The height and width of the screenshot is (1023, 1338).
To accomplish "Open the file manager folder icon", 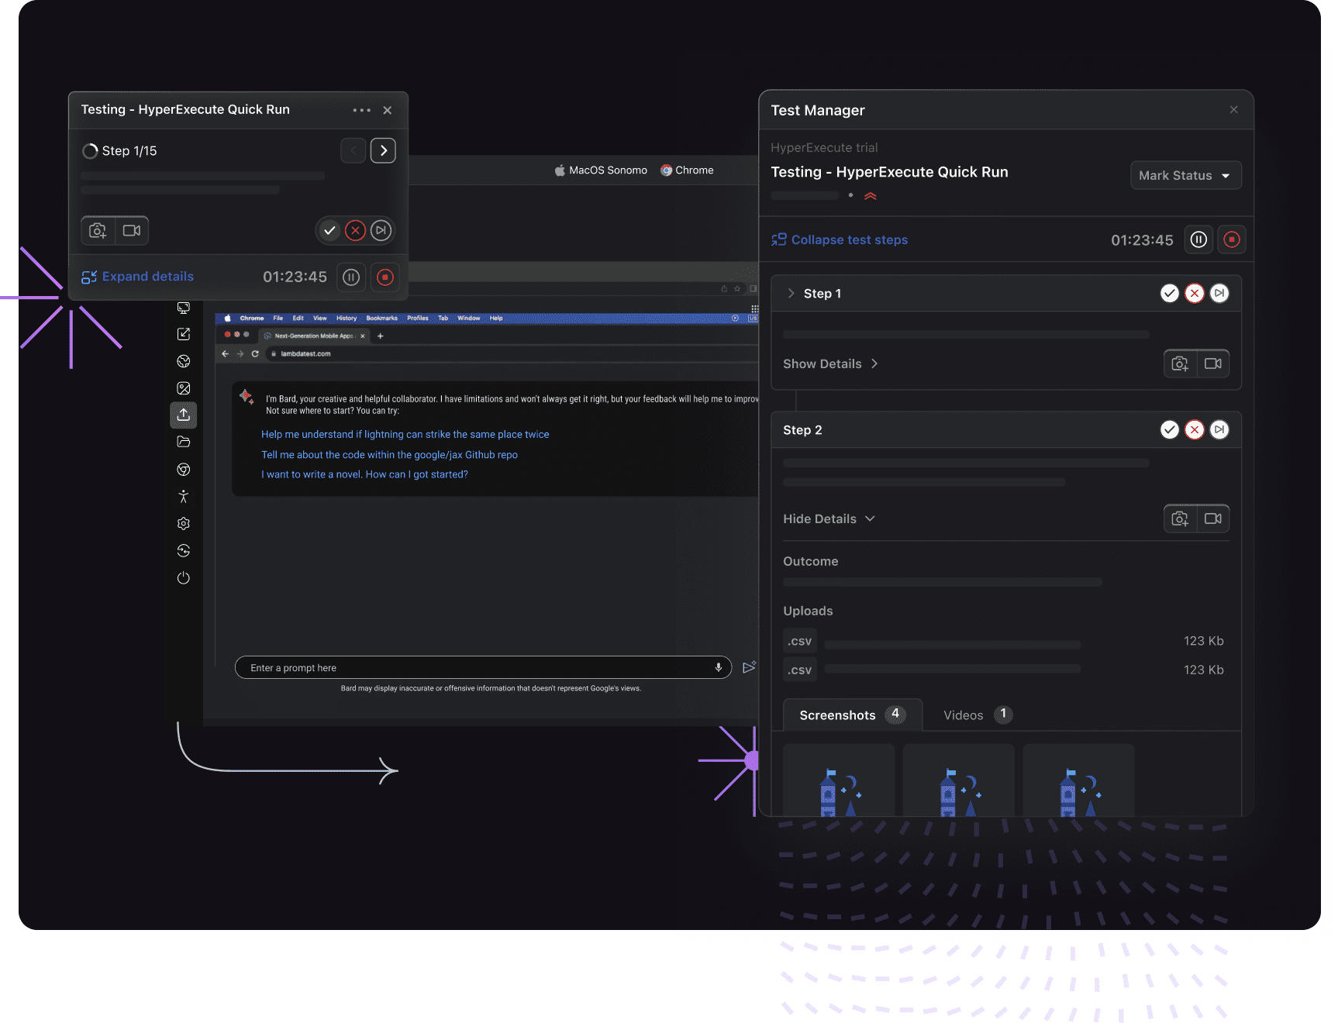I will (184, 442).
